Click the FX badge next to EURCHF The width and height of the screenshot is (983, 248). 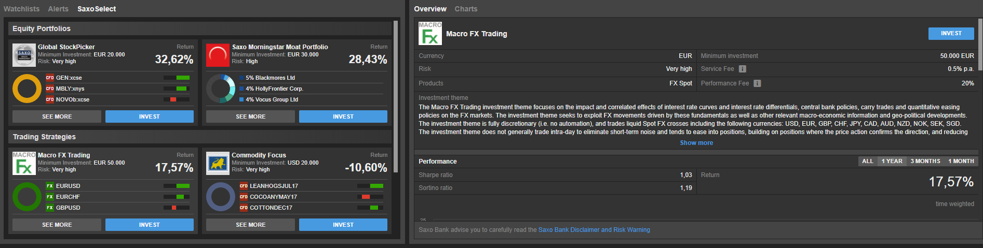[50, 197]
